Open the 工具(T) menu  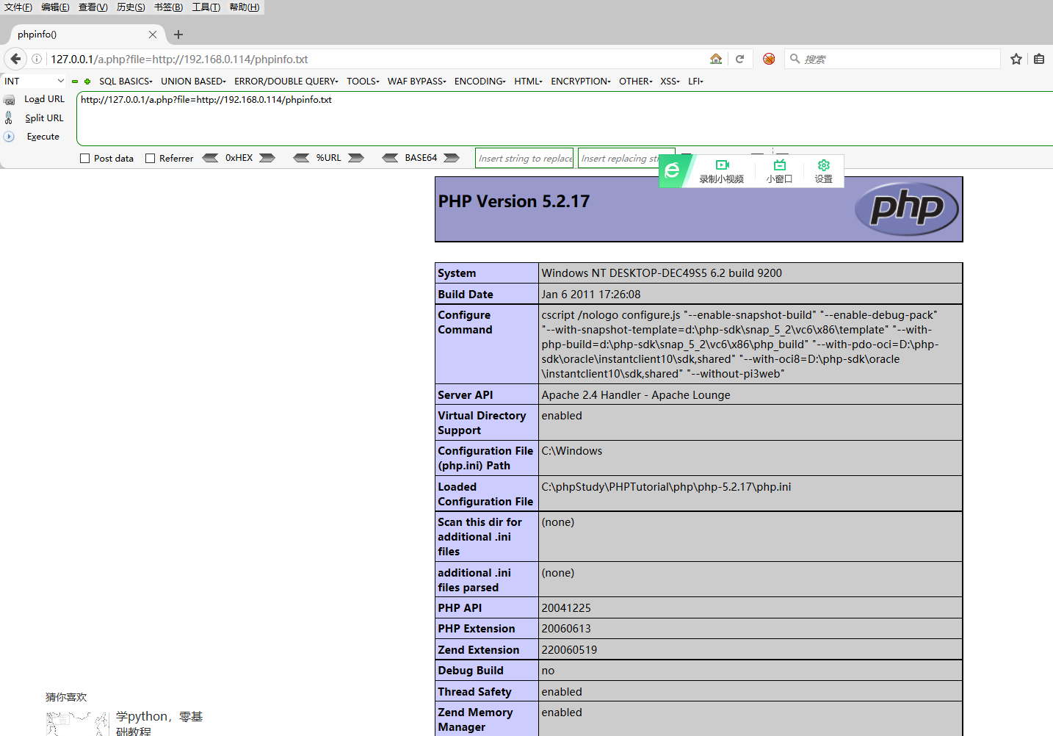pos(206,7)
